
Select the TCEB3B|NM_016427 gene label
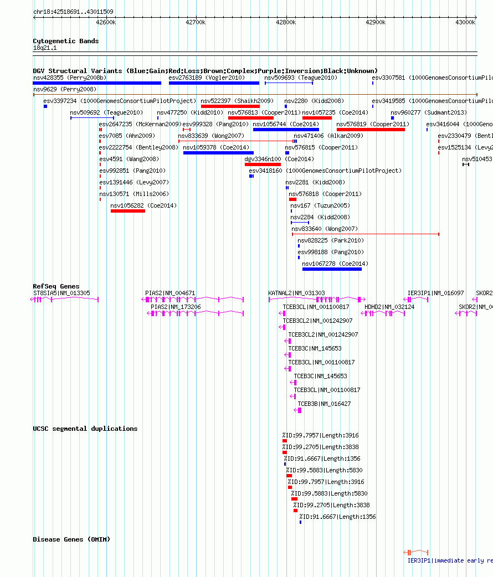[324, 404]
